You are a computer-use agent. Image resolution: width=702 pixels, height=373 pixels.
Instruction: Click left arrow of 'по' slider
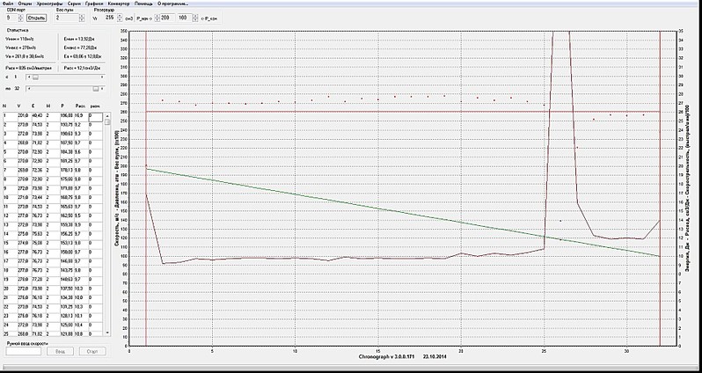[27, 89]
